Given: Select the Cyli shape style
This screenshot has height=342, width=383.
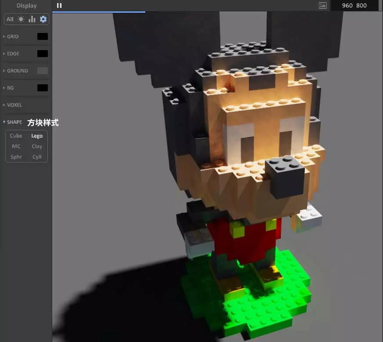Looking at the screenshot, I should pos(37,157).
